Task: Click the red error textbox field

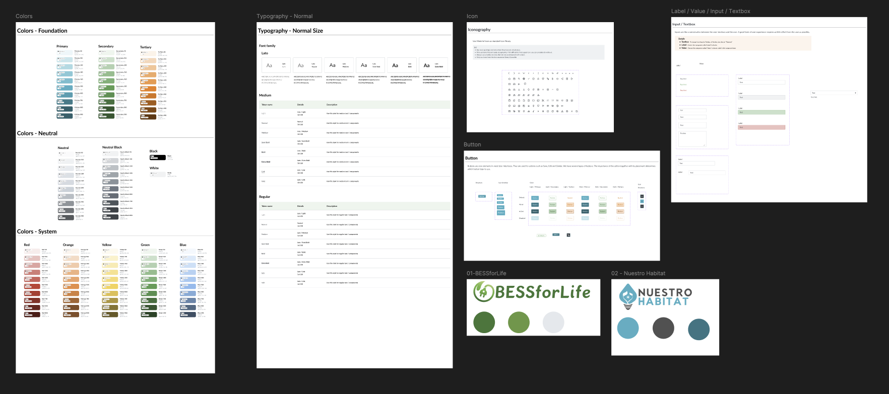Action: (761, 127)
